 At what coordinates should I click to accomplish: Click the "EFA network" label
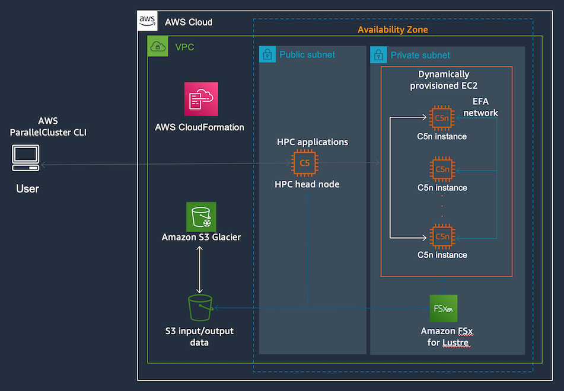click(480, 107)
